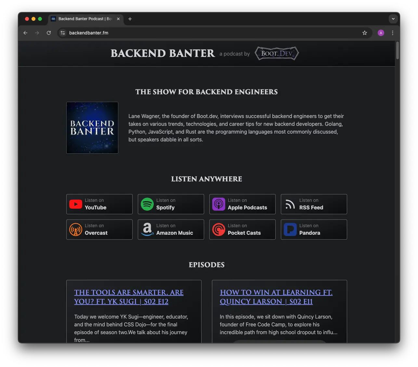Viewport: 418px width, 367px height.
Task: Close the Backend Banter Podcast tab
Action: (118, 19)
